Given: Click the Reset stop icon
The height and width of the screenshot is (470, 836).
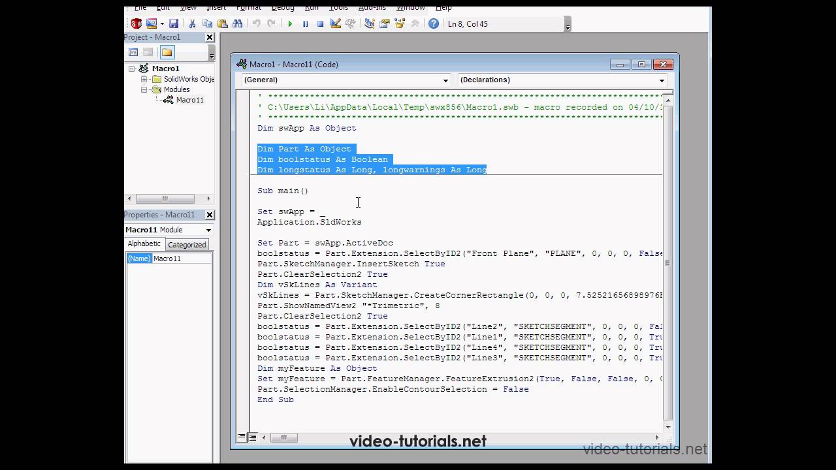Looking at the screenshot, I should 320,23.
